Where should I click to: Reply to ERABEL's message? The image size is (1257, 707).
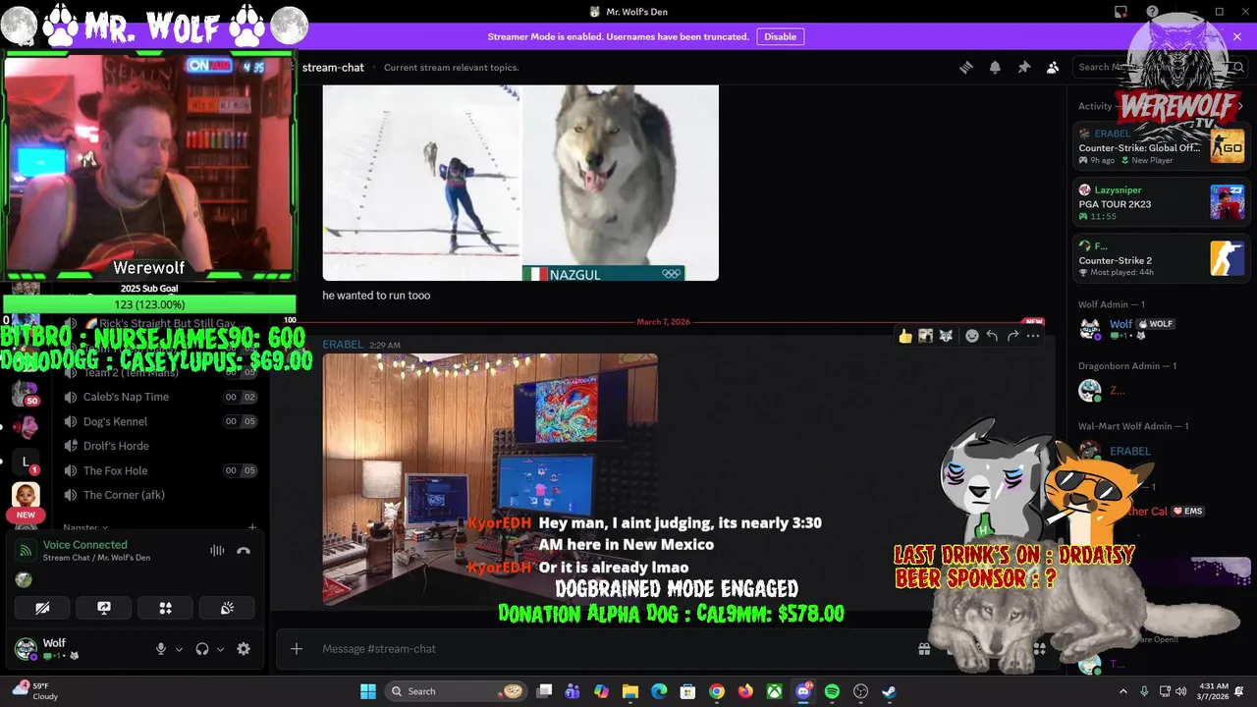click(992, 336)
